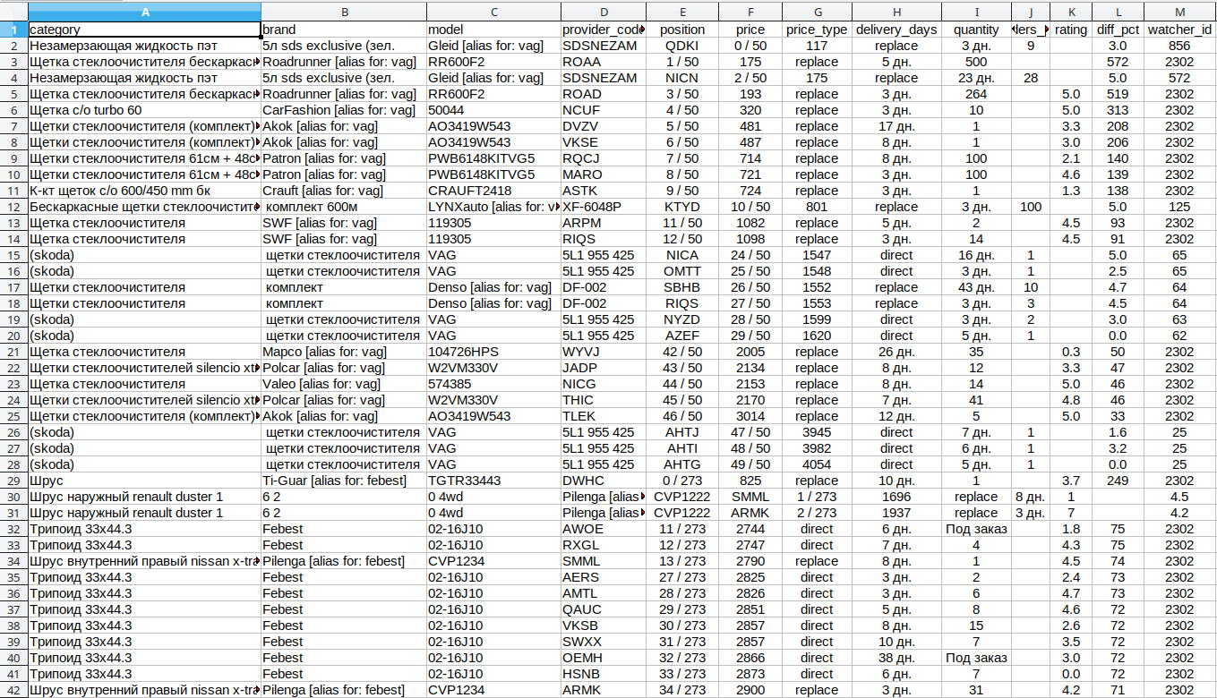Click the 'brand' header cell
1217x698 pixels.
point(343,30)
